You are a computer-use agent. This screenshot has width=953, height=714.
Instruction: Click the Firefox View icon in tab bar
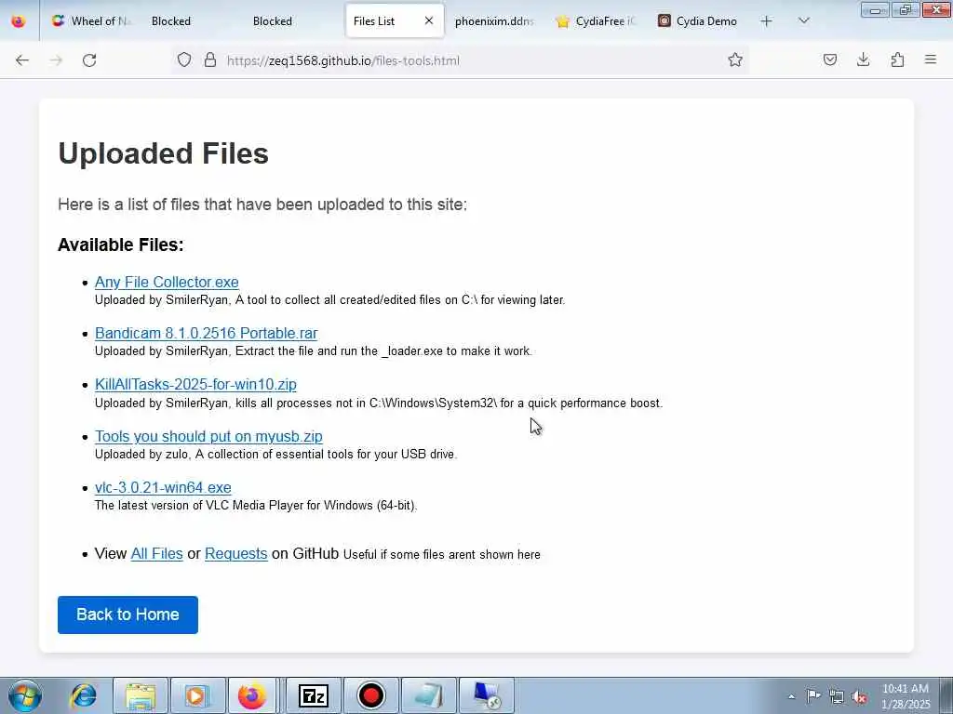coord(19,21)
